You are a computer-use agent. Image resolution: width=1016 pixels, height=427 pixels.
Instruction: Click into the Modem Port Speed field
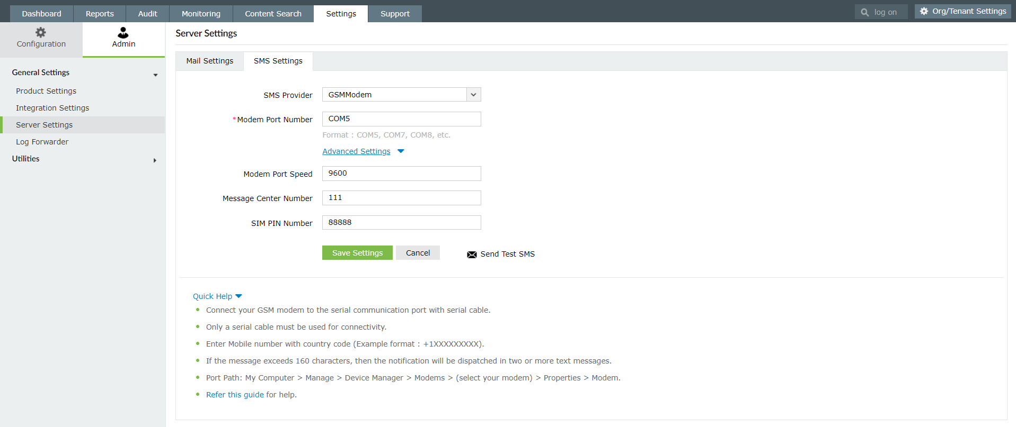point(401,174)
